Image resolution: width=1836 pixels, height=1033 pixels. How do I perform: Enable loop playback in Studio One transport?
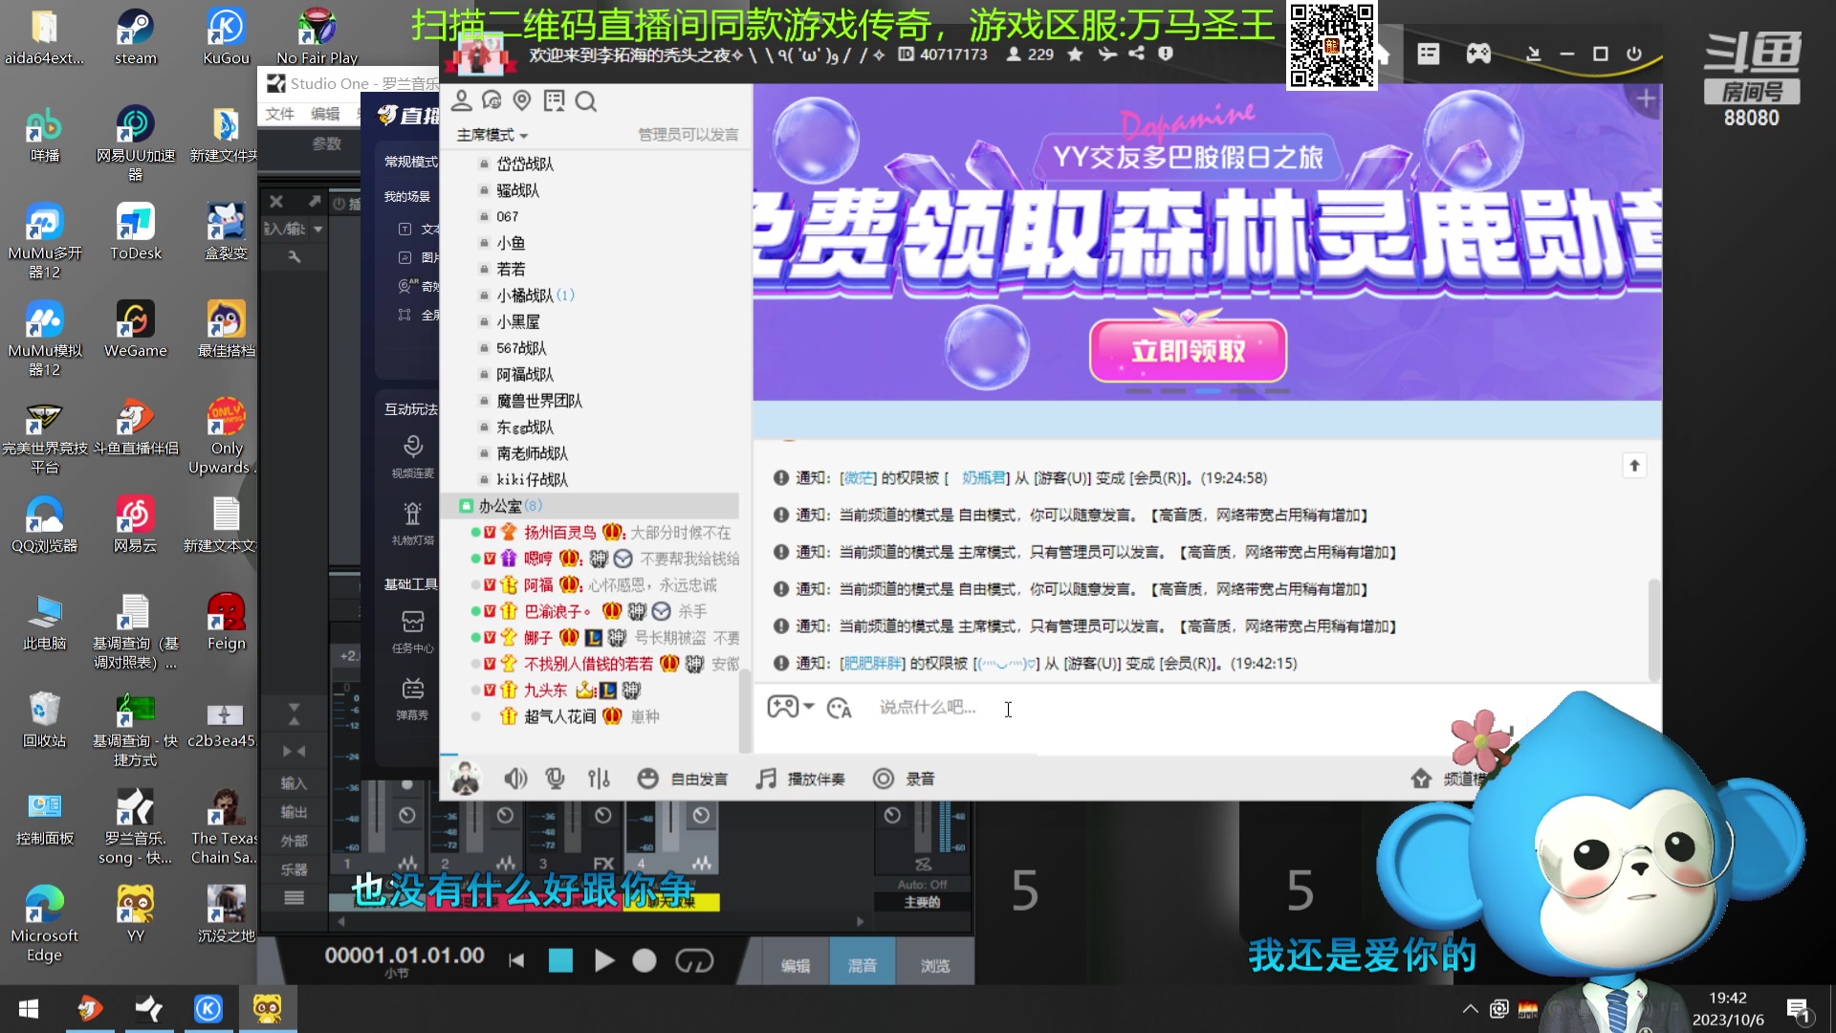click(695, 960)
